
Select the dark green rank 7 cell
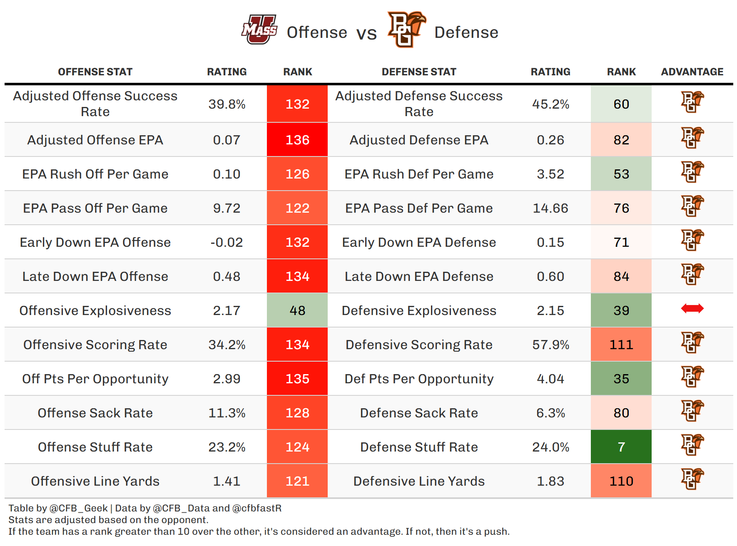621,447
